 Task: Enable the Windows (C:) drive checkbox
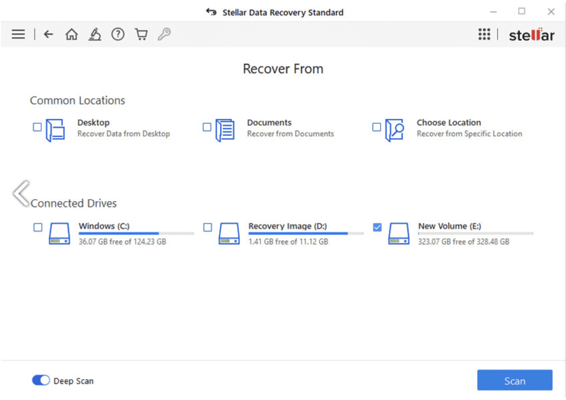pyautogui.click(x=38, y=227)
